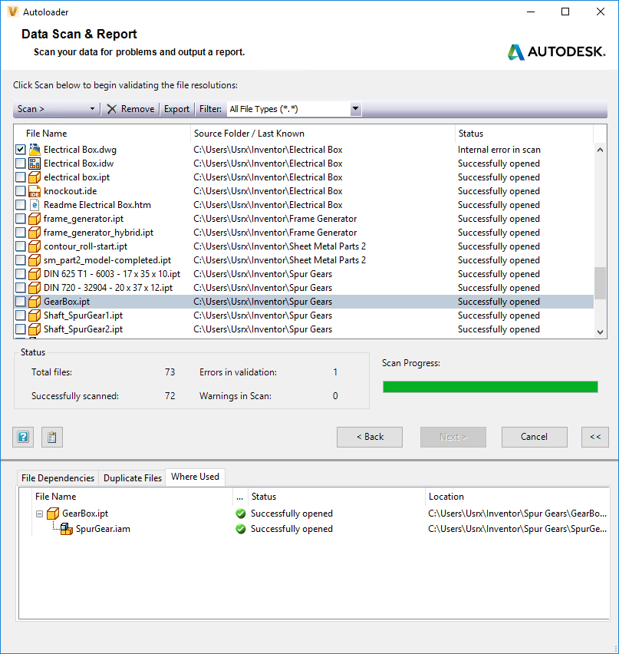619x654 pixels.
Task: Click the Electrical Box.idw drawing icon
Action: click(x=35, y=163)
